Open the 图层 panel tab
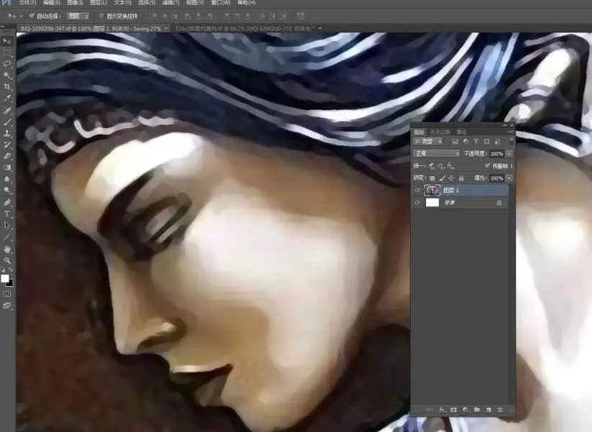Screen dimensions: 592x432 point(419,132)
